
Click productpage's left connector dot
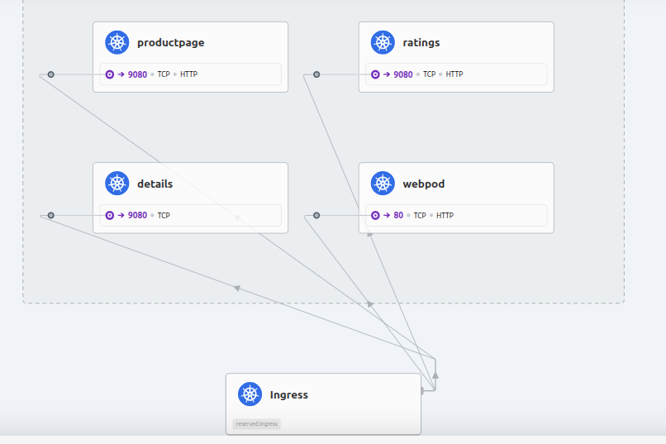[51, 74]
